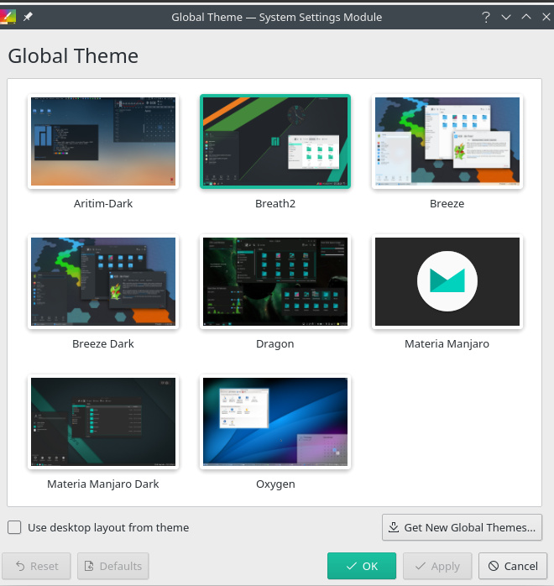The image size is (554, 586).
Task: Enable Use desktop layout from theme
Action: (x=15, y=528)
